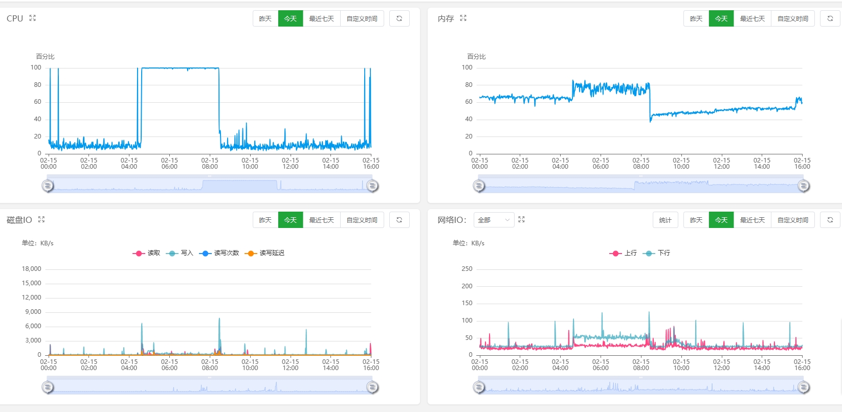Select 最近七天 in the 磁盘IO panel
This screenshot has height=412, width=842.
322,220
